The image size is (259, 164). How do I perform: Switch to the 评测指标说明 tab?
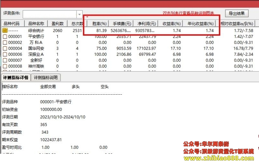pos(46,78)
